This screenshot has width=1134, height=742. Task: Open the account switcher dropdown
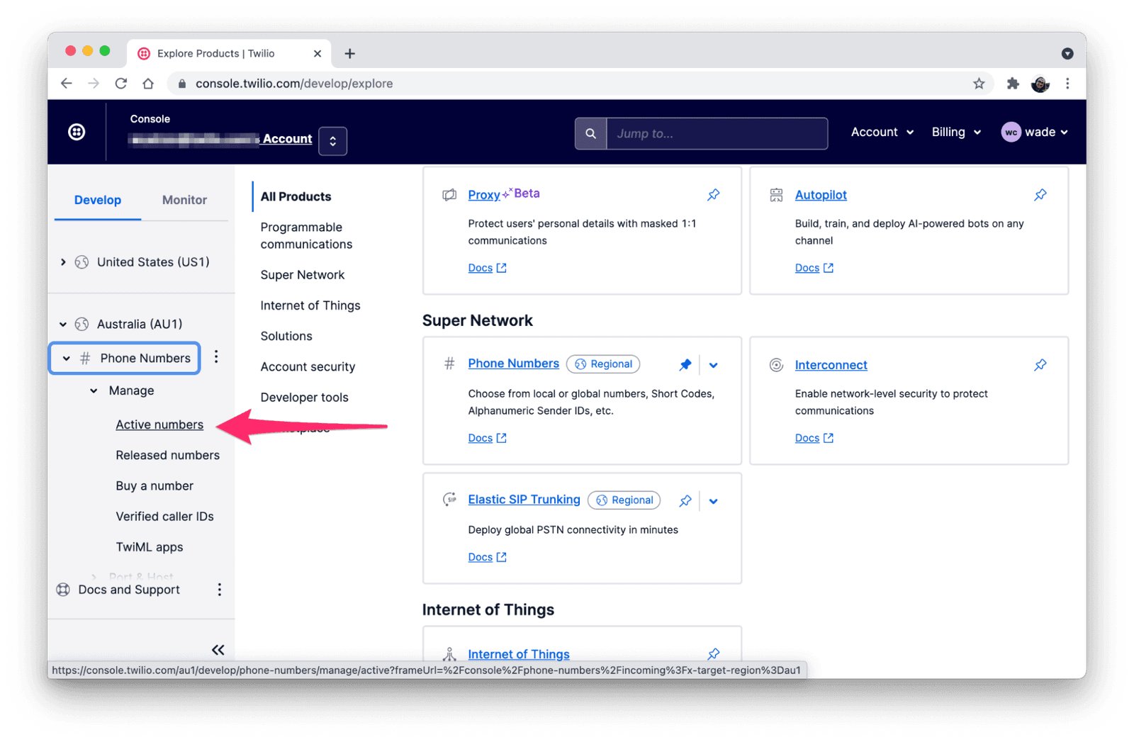[332, 140]
